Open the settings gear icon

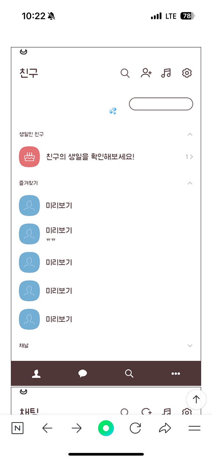[x=187, y=73]
